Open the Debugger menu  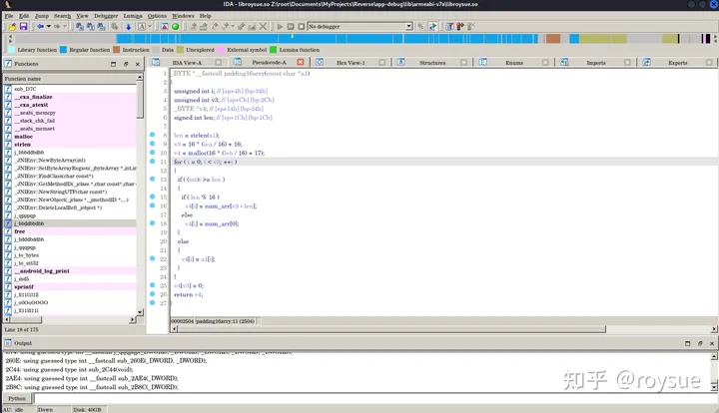(105, 16)
